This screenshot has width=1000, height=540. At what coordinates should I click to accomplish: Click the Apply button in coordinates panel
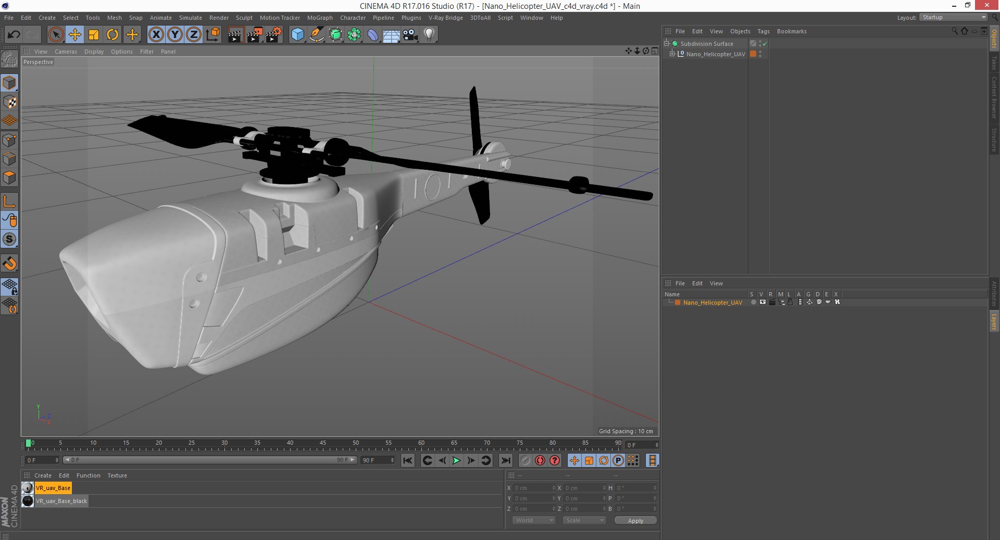635,520
